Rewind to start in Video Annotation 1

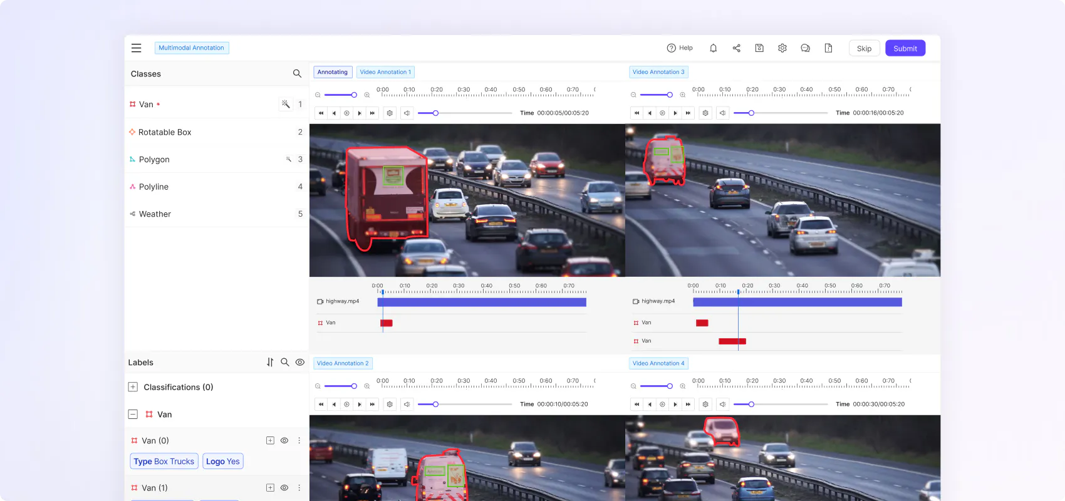click(x=321, y=113)
